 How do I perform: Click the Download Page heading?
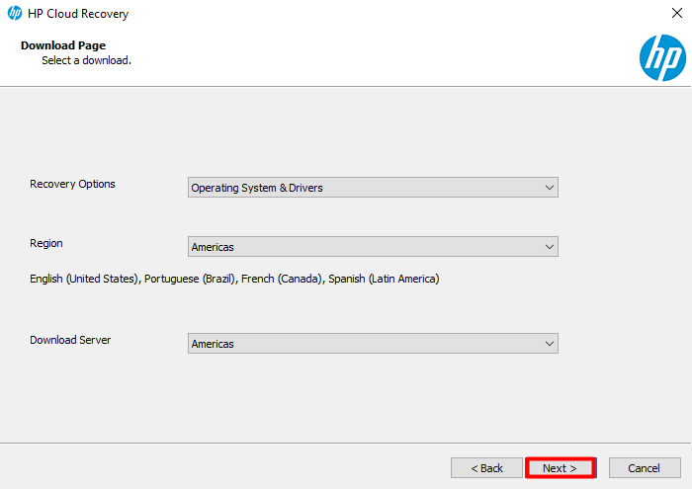point(63,45)
